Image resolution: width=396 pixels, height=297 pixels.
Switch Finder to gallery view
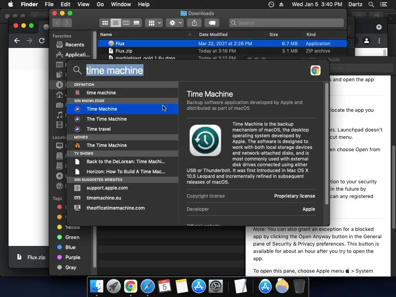click(137, 23)
